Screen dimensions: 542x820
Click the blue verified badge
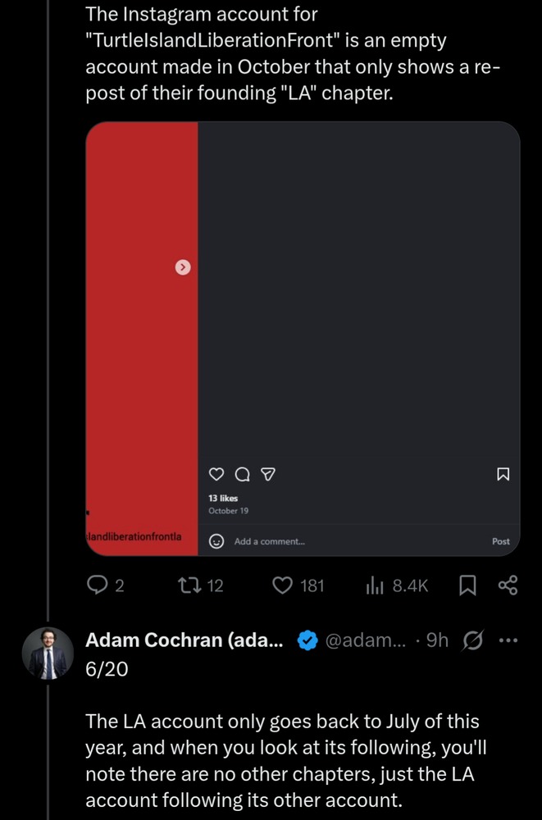(307, 641)
